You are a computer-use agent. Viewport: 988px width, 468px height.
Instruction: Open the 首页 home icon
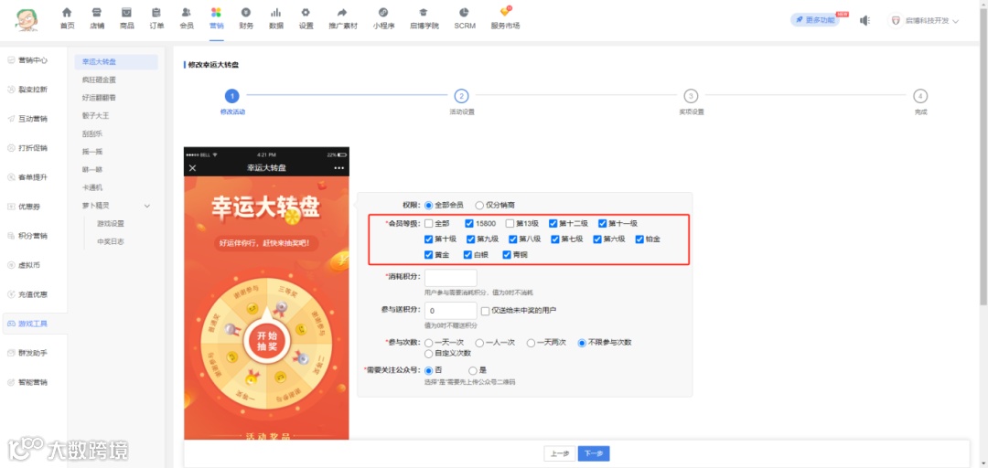[67, 12]
